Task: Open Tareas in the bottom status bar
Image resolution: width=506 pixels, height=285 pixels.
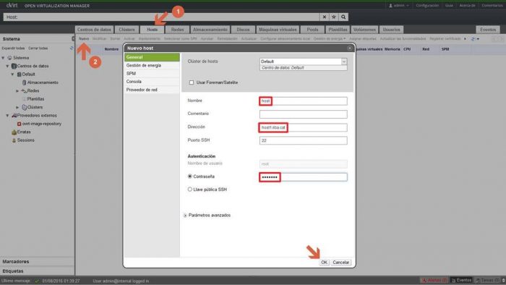Action: coord(488,280)
